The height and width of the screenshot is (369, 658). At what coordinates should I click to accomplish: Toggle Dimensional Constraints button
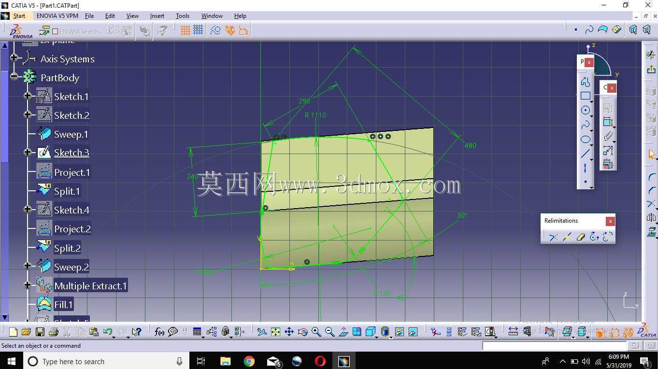(243, 30)
